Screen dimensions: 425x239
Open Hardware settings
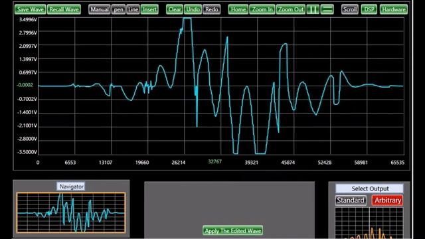pos(394,9)
